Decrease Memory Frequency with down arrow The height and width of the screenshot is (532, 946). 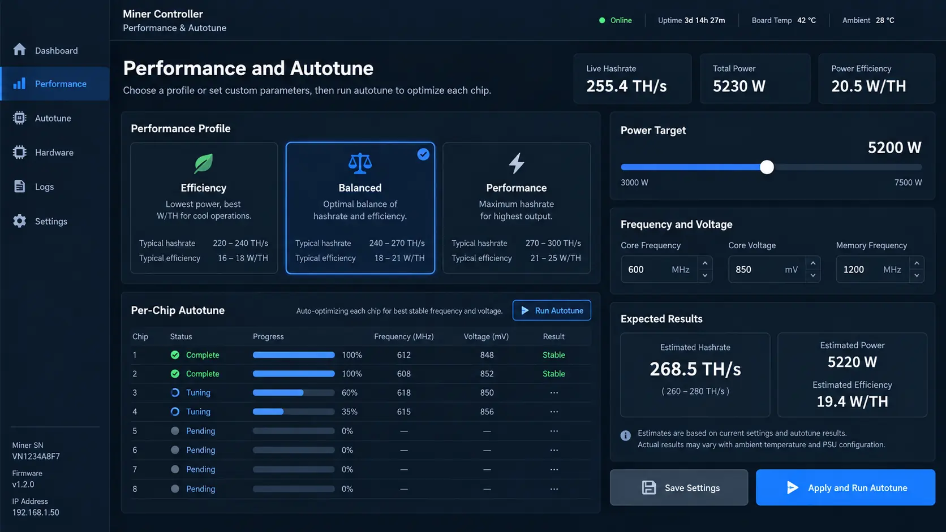point(917,276)
